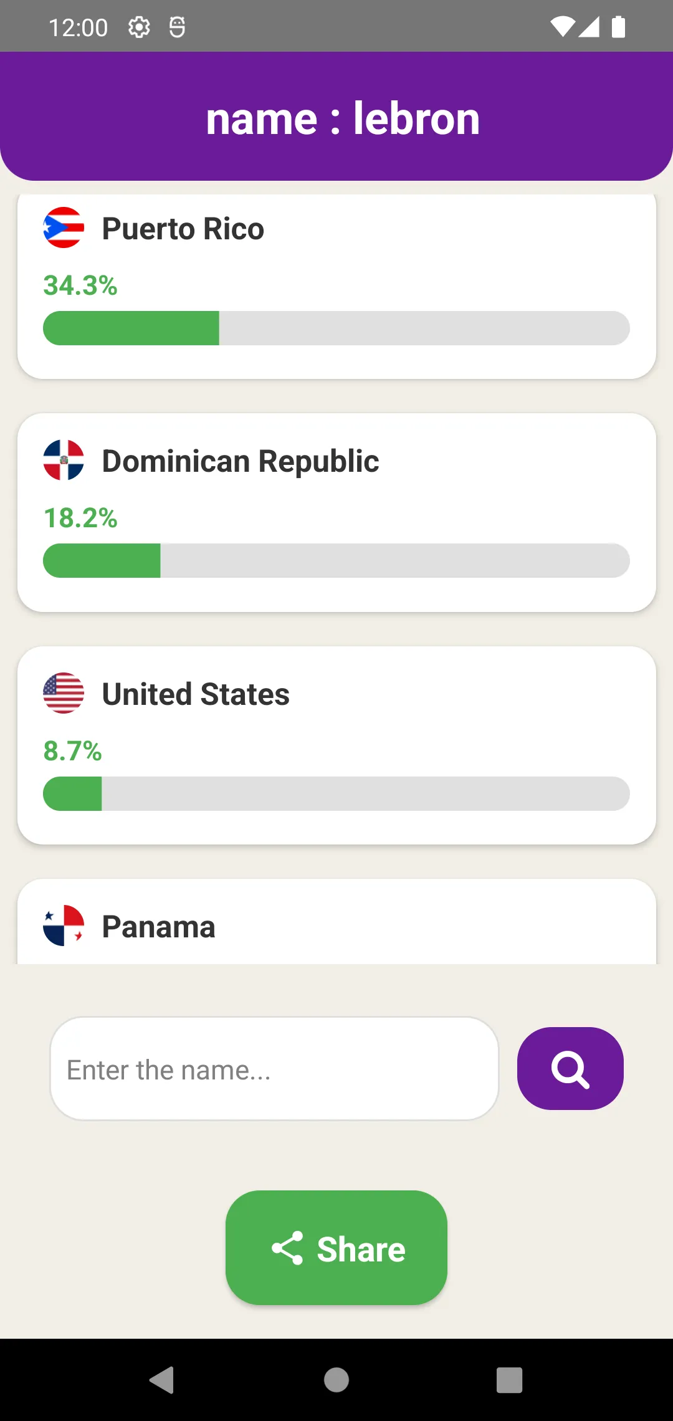Open recent apps square button
The image size is (673, 1421).
pos(509,1380)
